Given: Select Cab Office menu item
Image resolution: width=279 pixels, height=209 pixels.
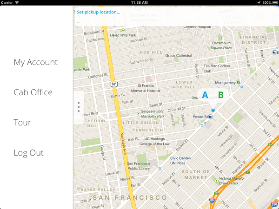Looking at the screenshot, I should (x=33, y=92).
